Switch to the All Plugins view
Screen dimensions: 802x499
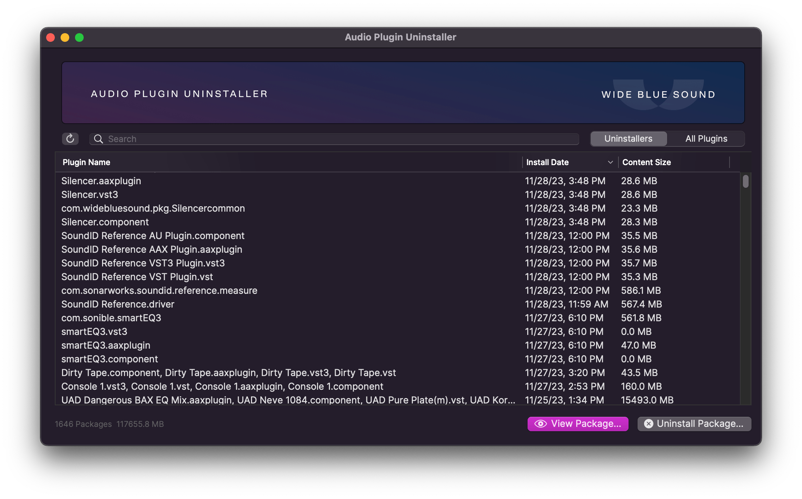(706, 138)
